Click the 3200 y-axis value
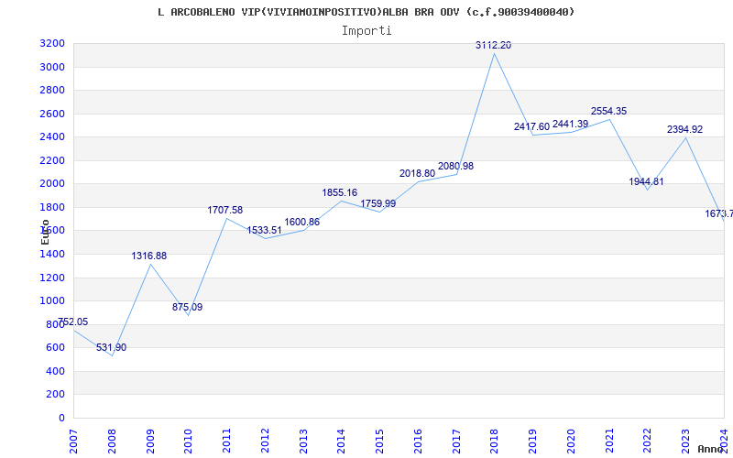Image resolution: width=733 pixels, height=458 pixels. pos(52,44)
